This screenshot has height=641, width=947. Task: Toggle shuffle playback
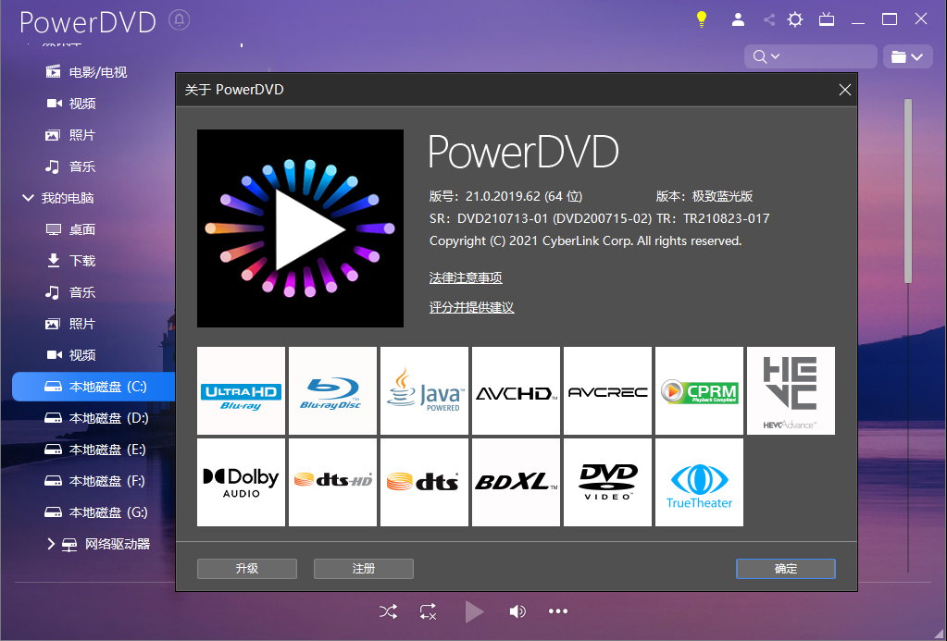click(x=389, y=611)
